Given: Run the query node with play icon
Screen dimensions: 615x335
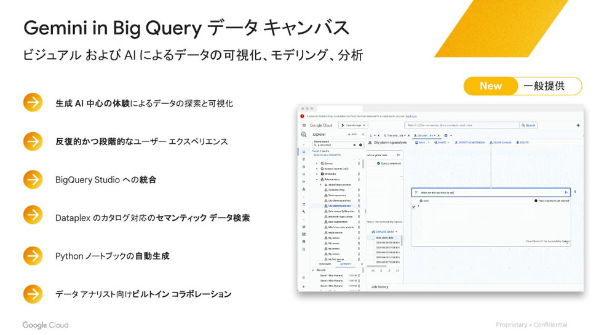Looking at the screenshot, I should pos(399,155).
